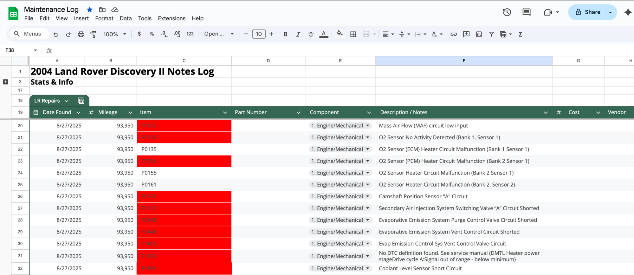The height and width of the screenshot is (275, 634).
Task: Decrease font size with minus button
Action: (x=246, y=34)
